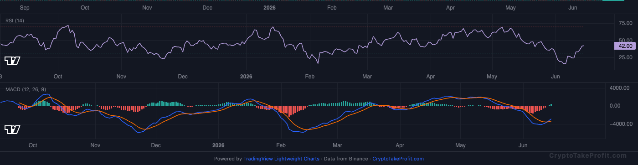Click the "Data from Binance" footer text
The image size is (638, 165).
pyautogui.click(x=346, y=159)
